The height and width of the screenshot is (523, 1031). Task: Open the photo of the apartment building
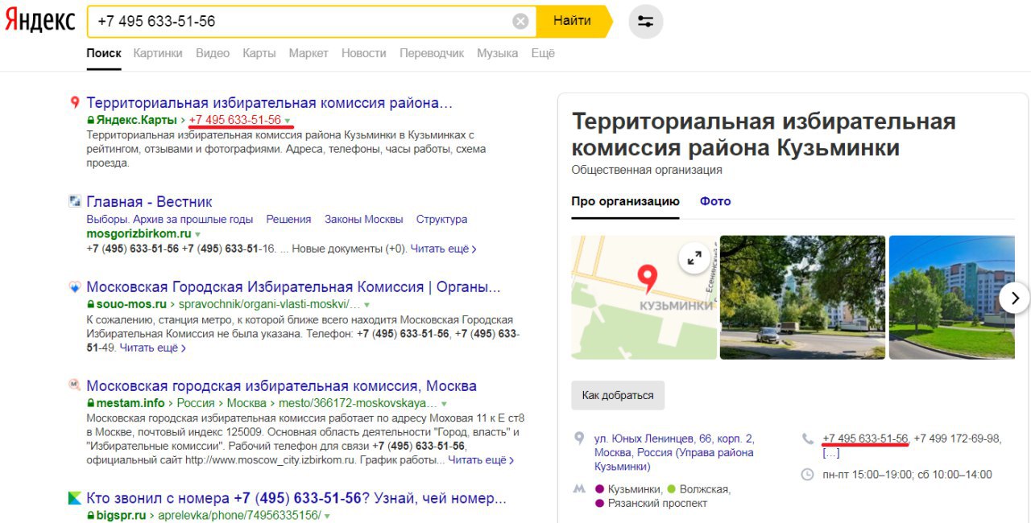tap(951, 297)
